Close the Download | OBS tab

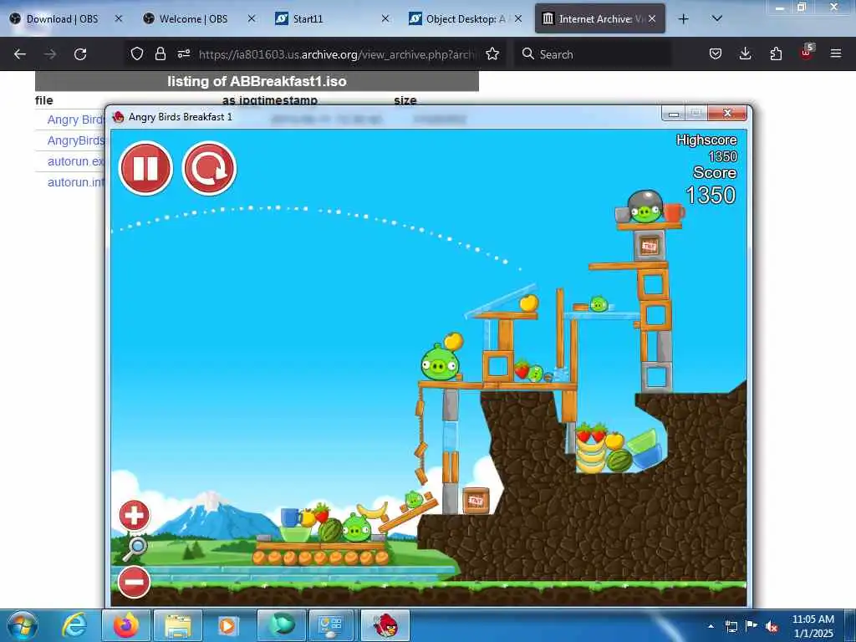click(x=119, y=19)
